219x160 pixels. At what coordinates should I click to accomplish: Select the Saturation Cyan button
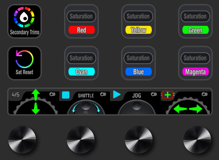(x=81, y=63)
